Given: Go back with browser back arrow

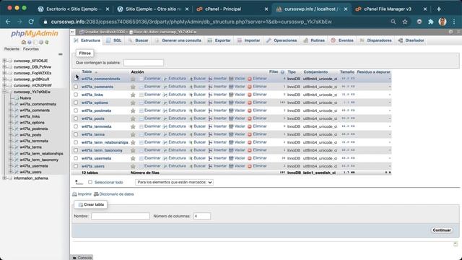Looking at the screenshot, I should click(8, 22).
